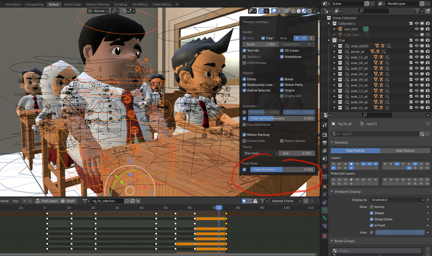The width and height of the screenshot is (432, 256).
Task: Click the outliner filter funnel icon
Action: [x=417, y=11]
